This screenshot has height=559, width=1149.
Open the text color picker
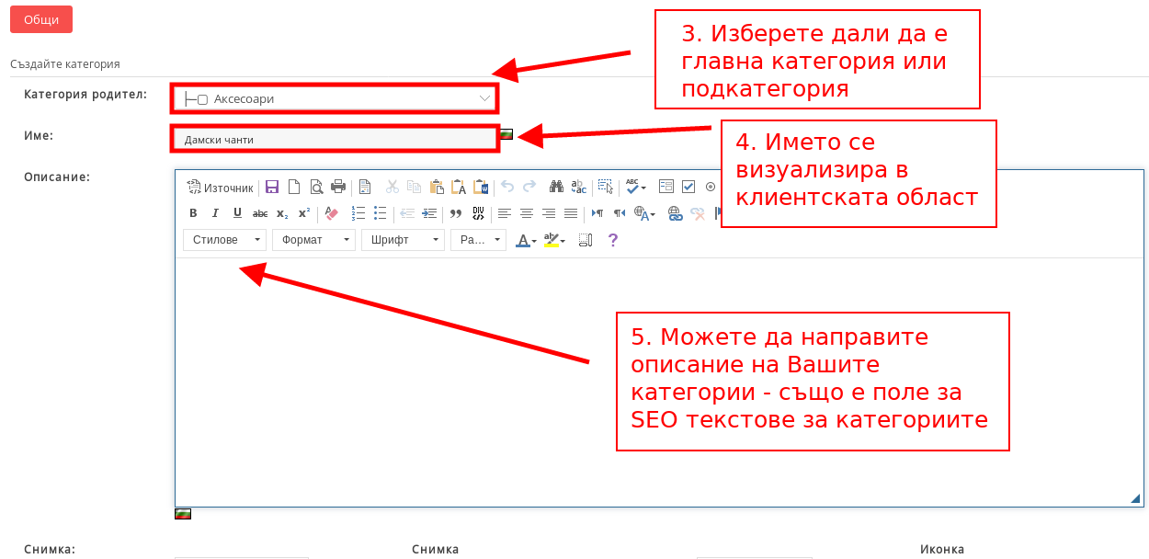coord(526,240)
